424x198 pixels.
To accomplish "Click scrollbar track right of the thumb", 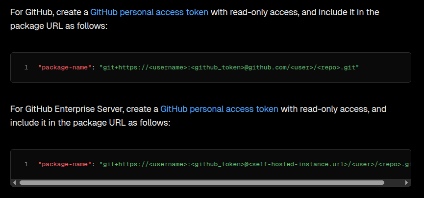I will coord(394,183).
